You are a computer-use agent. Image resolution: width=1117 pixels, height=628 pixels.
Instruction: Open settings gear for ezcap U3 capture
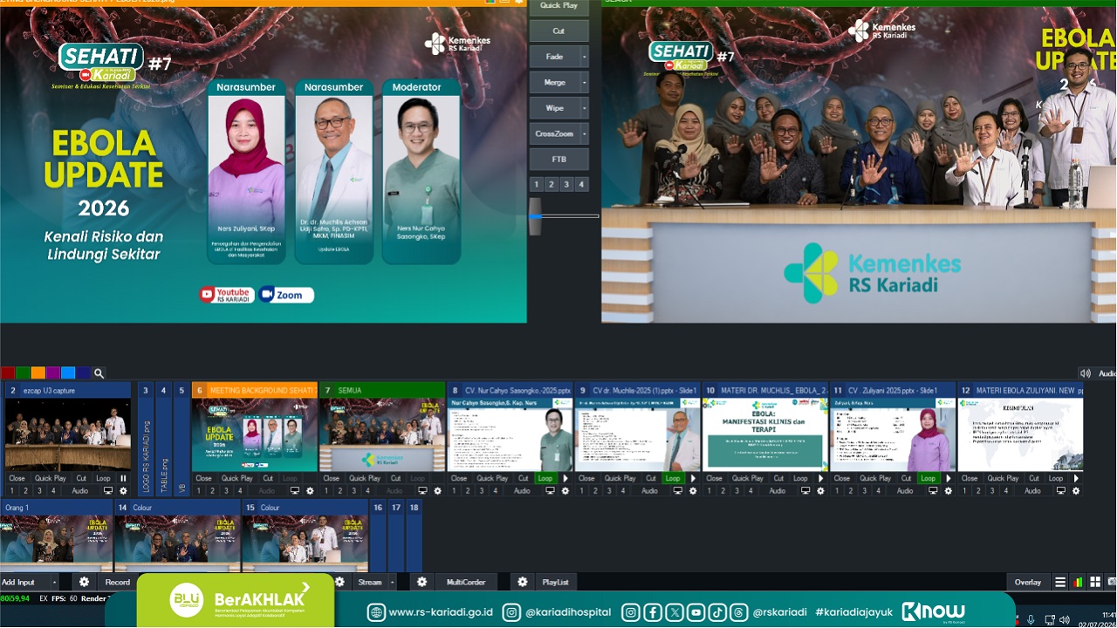[x=123, y=491]
